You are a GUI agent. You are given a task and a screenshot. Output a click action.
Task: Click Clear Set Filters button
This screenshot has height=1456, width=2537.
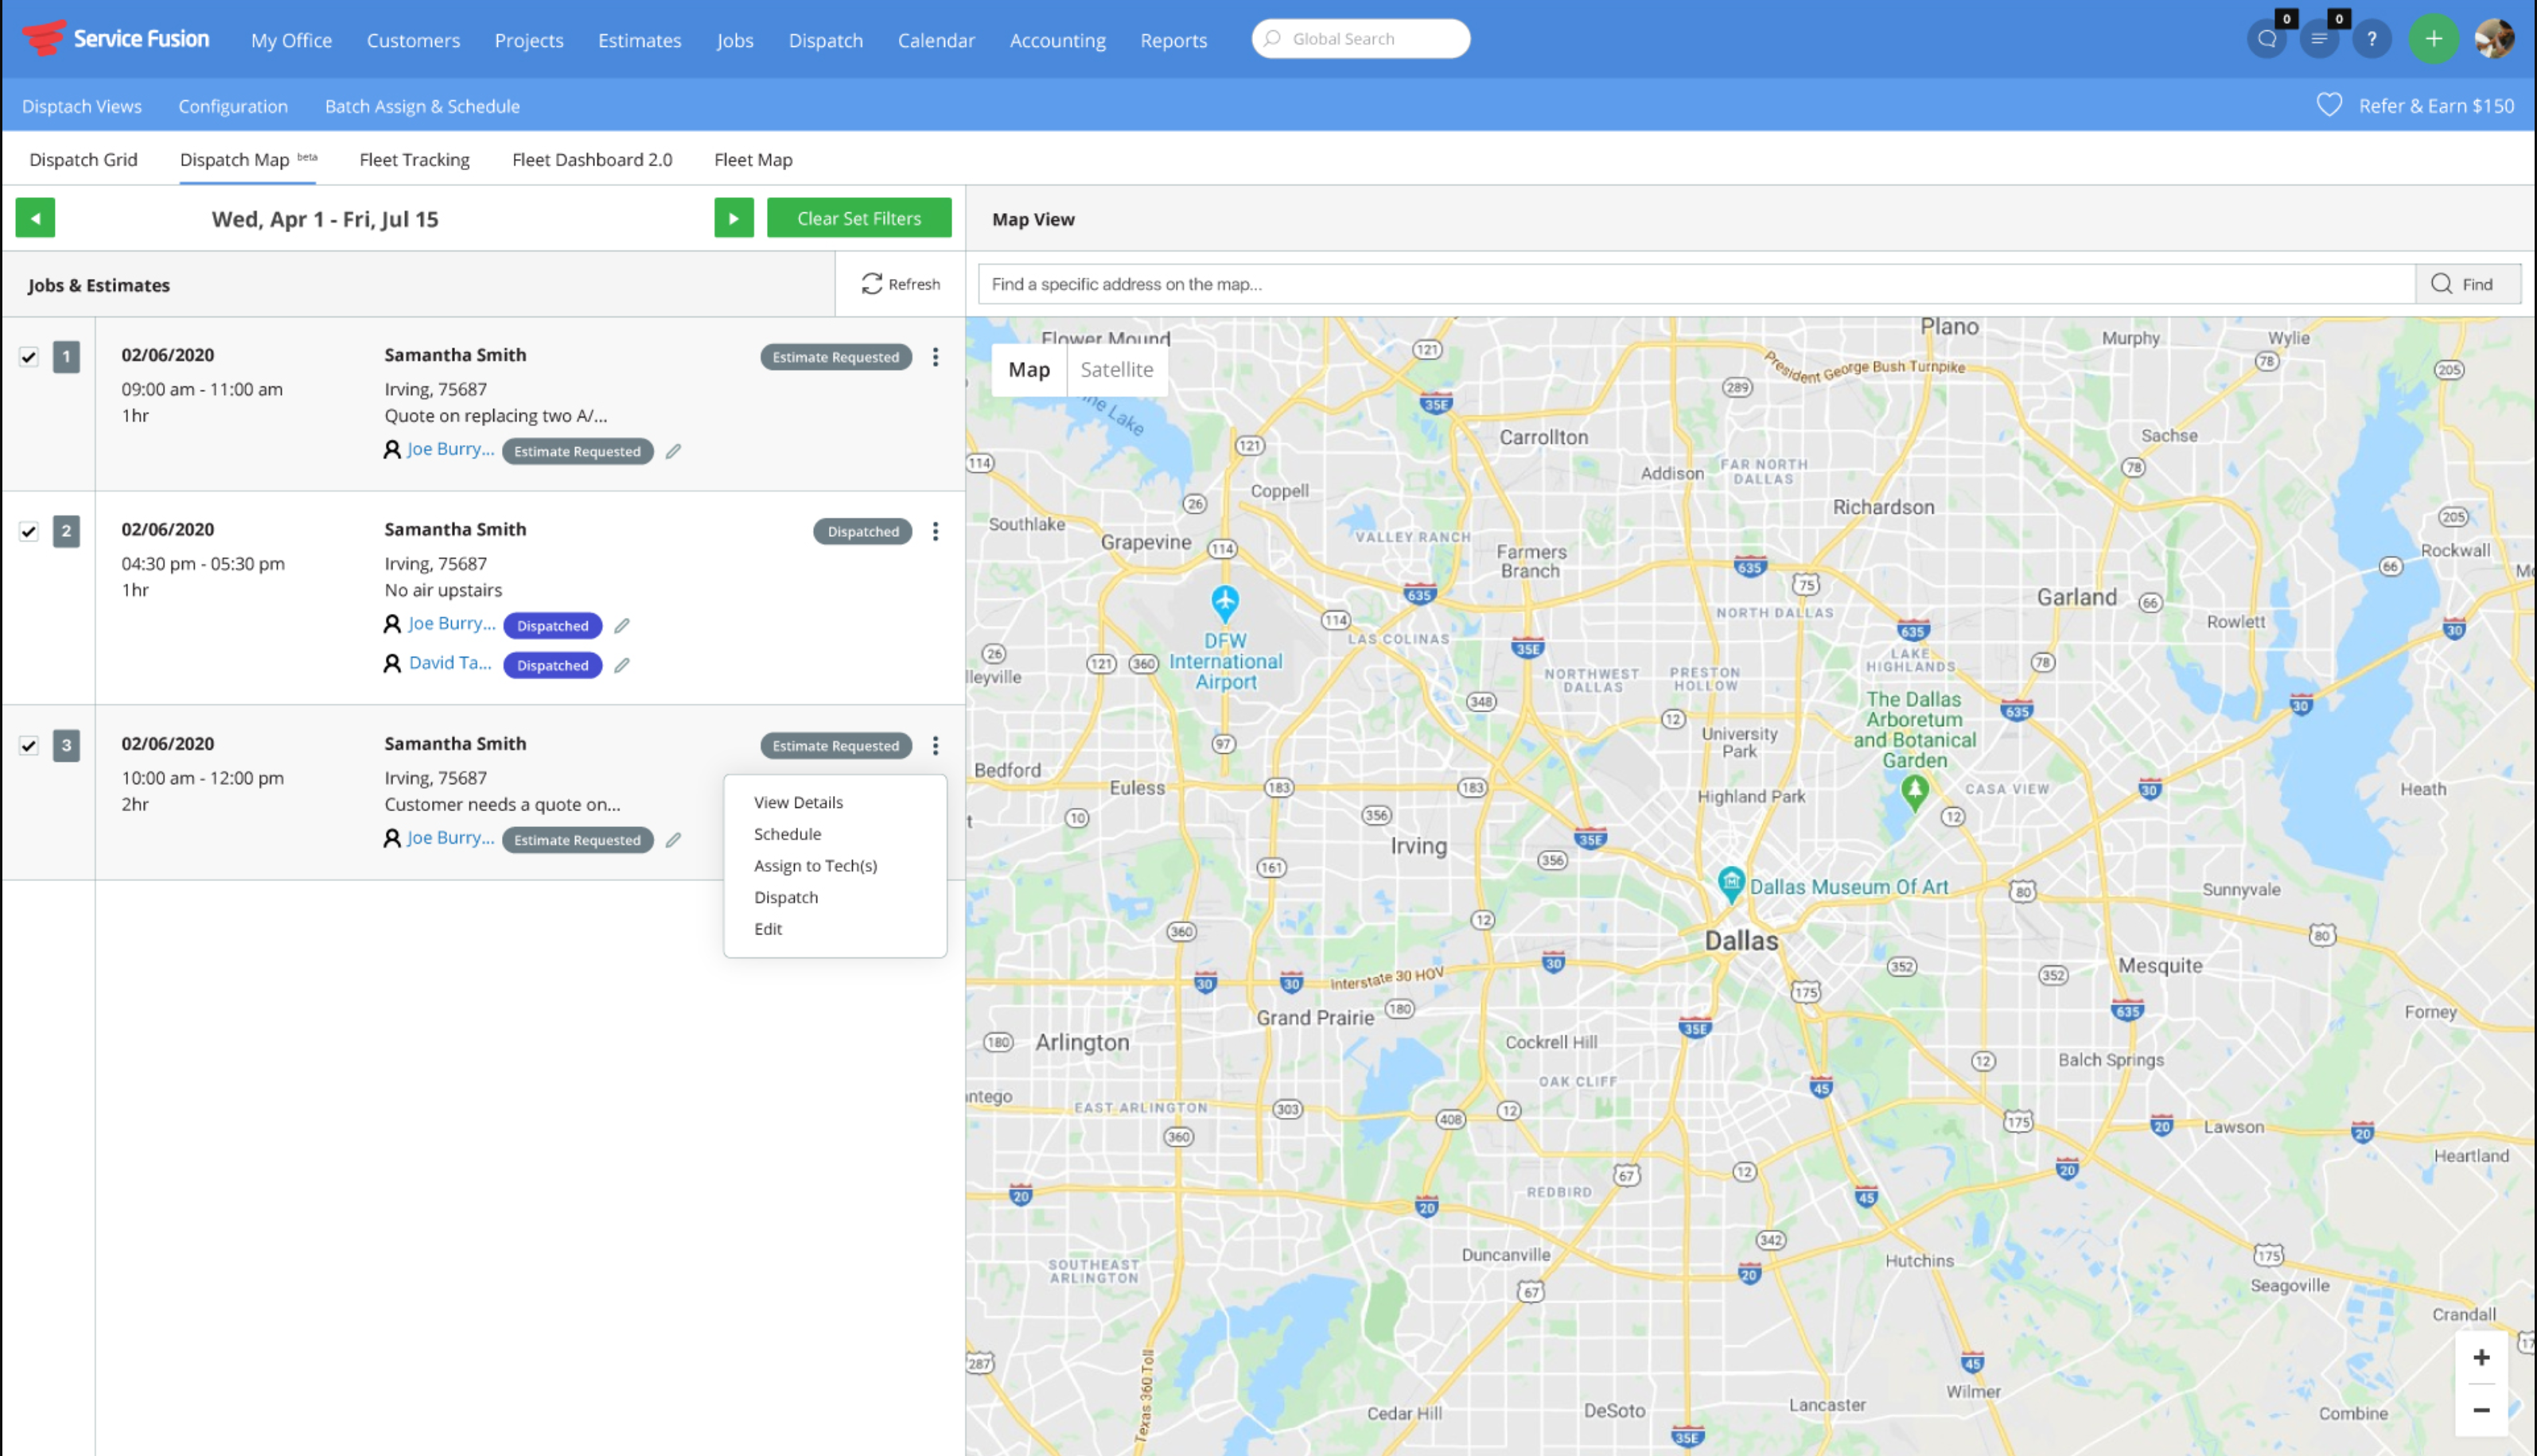tap(858, 218)
